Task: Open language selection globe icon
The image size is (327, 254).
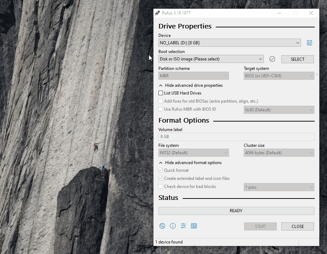Action: pos(162,226)
